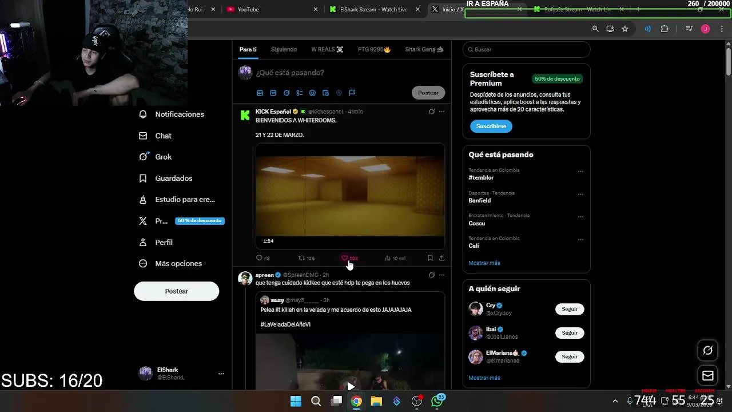Open Estudio para creadores sidebar item
Viewport: 732px width, 412px height.
click(x=177, y=200)
